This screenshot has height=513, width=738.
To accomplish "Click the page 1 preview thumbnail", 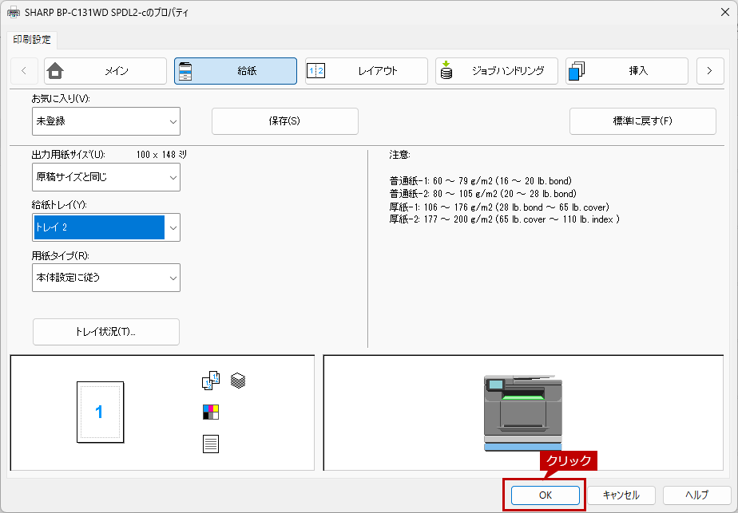I will [99, 412].
